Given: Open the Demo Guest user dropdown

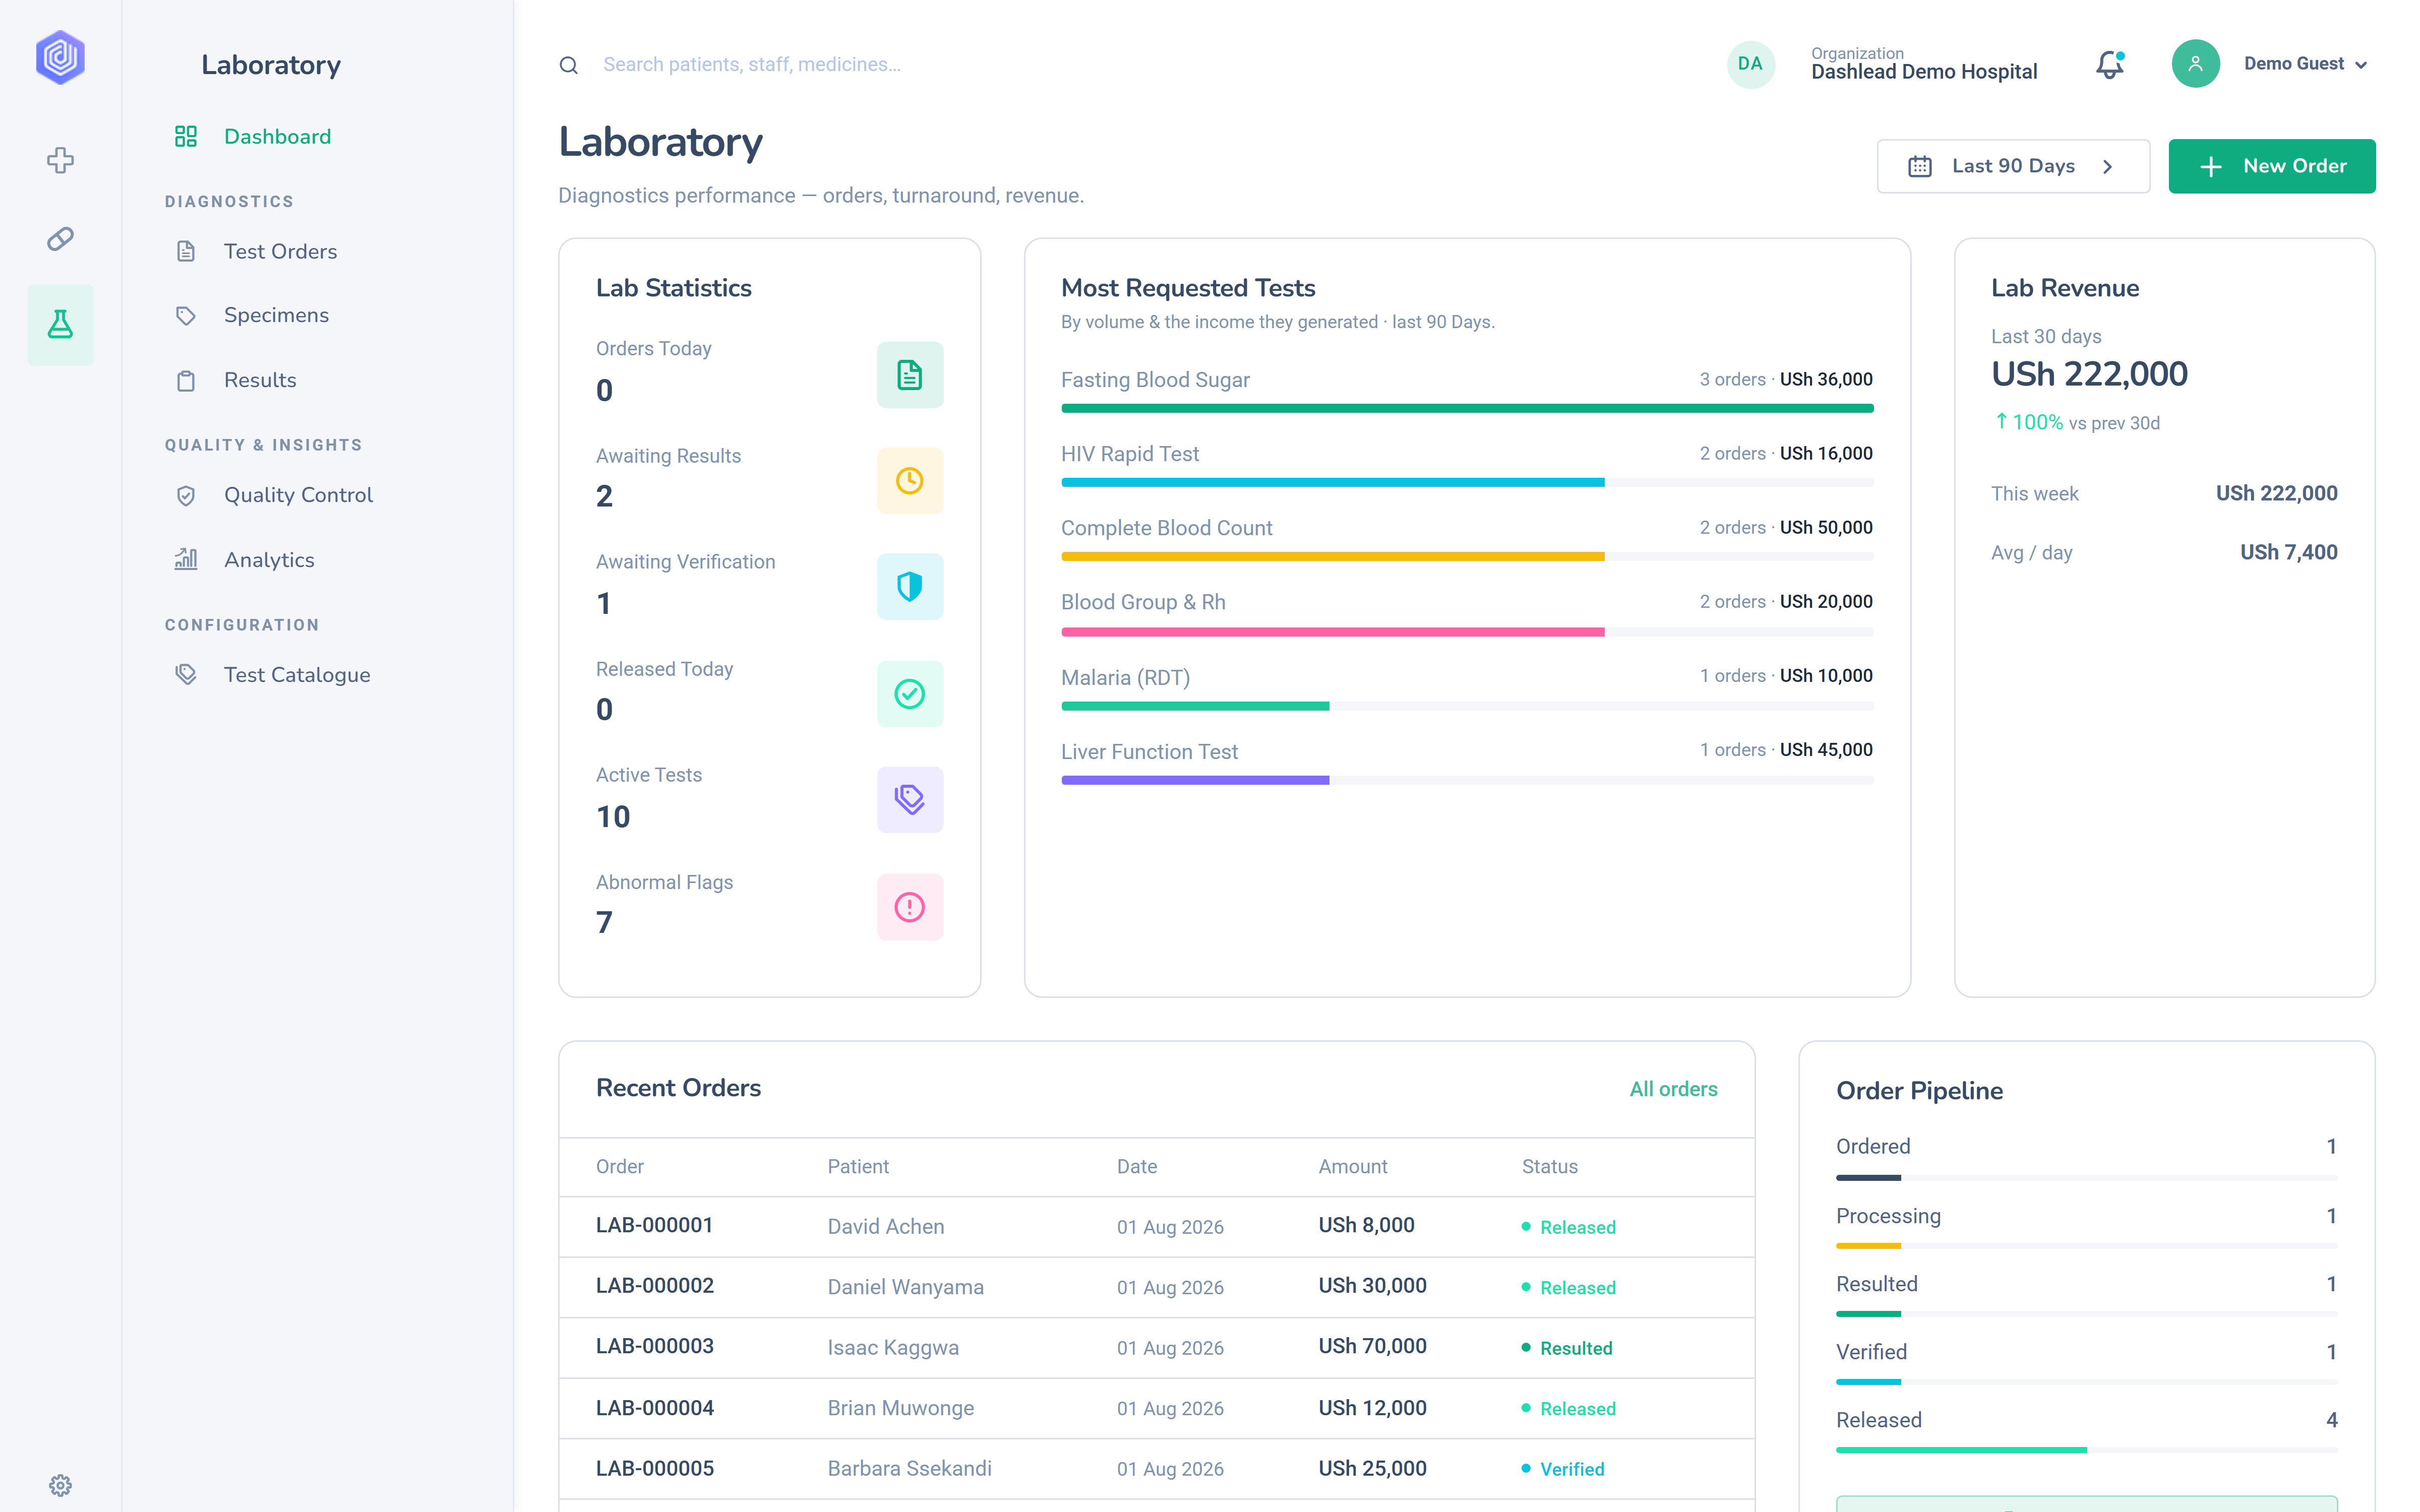Looking at the screenshot, I should [2305, 64].
